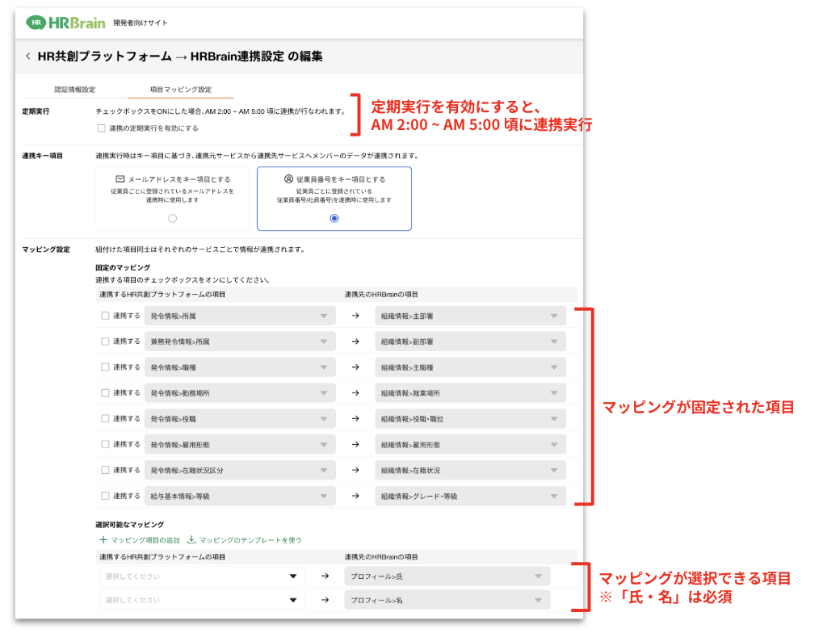This screenshot has width=827, height=633.
Task: Open the 給与基本情報>等級 dropdown
Action: click(240, 497)
